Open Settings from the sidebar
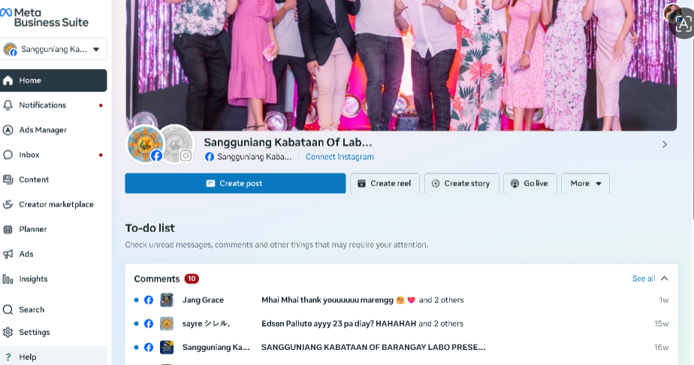Screen dimensions: 694x365 (53, 332)
